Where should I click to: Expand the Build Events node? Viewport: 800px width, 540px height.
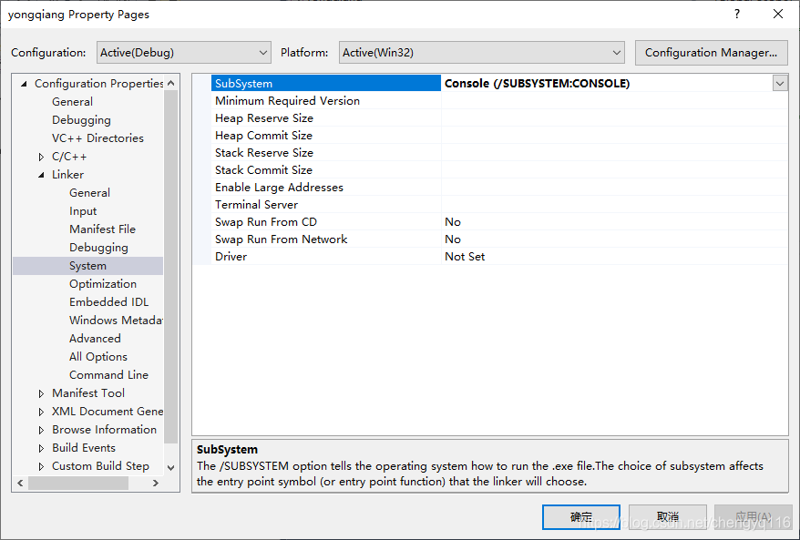pos(39,447)
